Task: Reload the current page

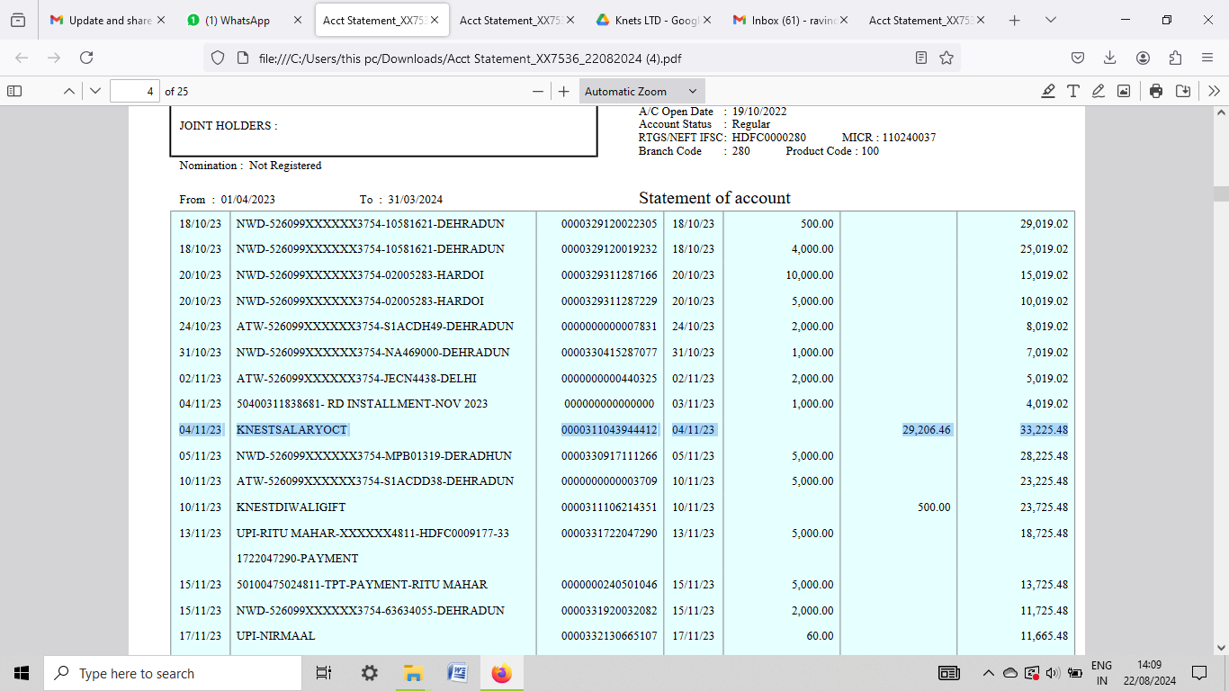Action: 86,58
